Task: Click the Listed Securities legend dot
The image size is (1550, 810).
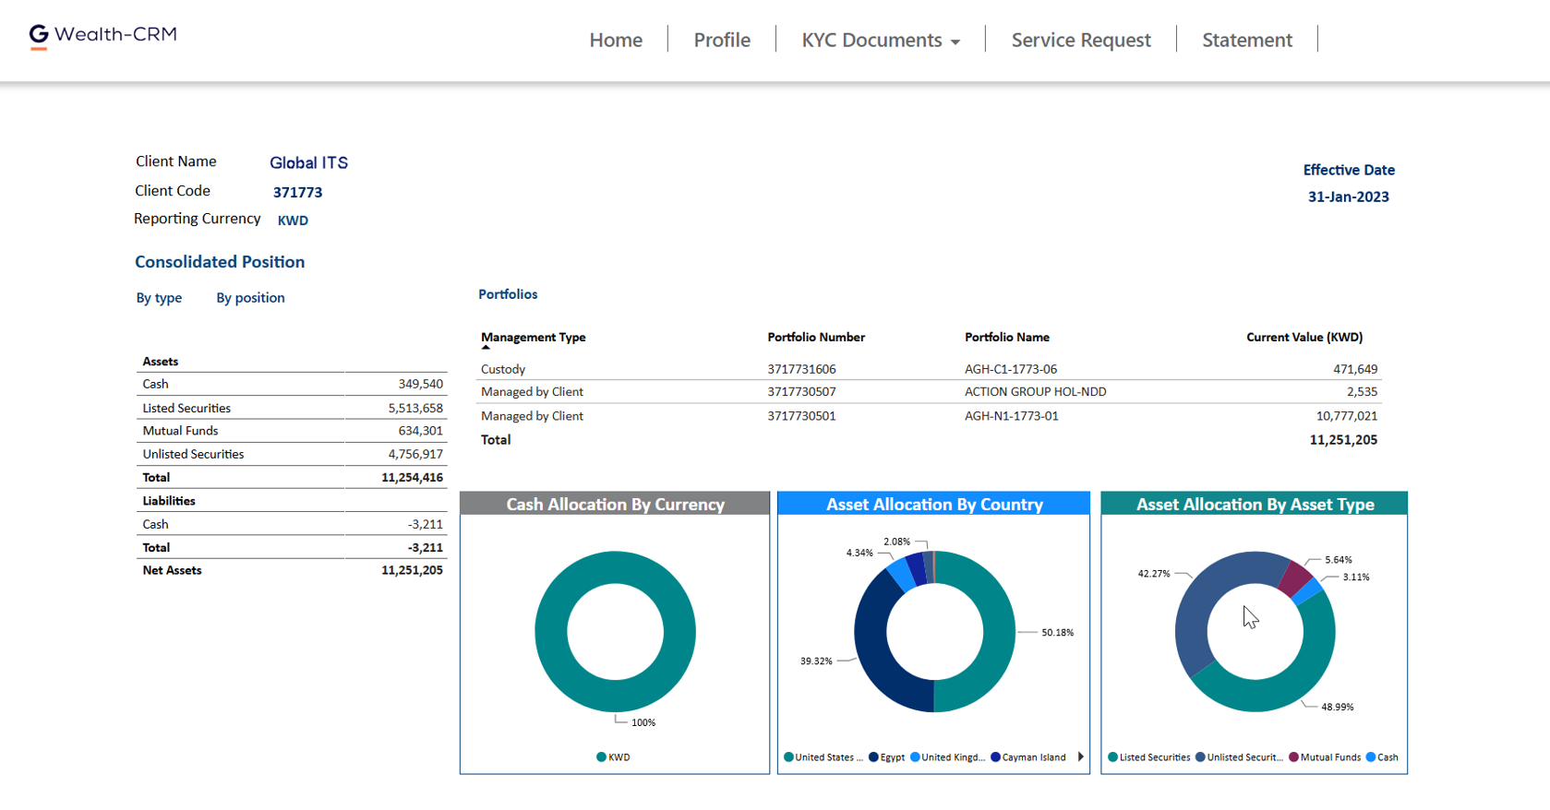Action: click(1112, 757)
